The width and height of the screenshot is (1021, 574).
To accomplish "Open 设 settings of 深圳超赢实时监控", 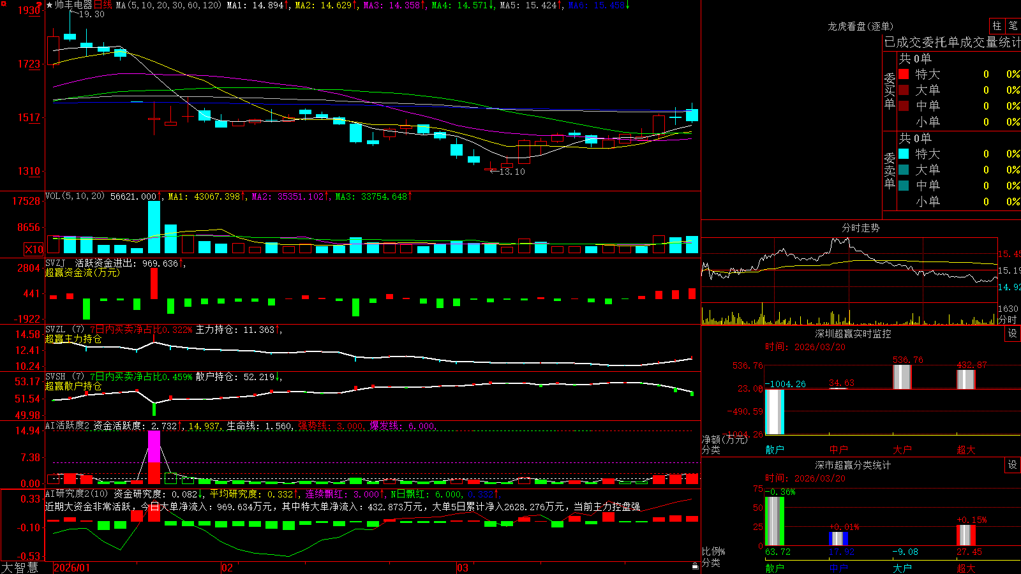I will (1013, 334).
